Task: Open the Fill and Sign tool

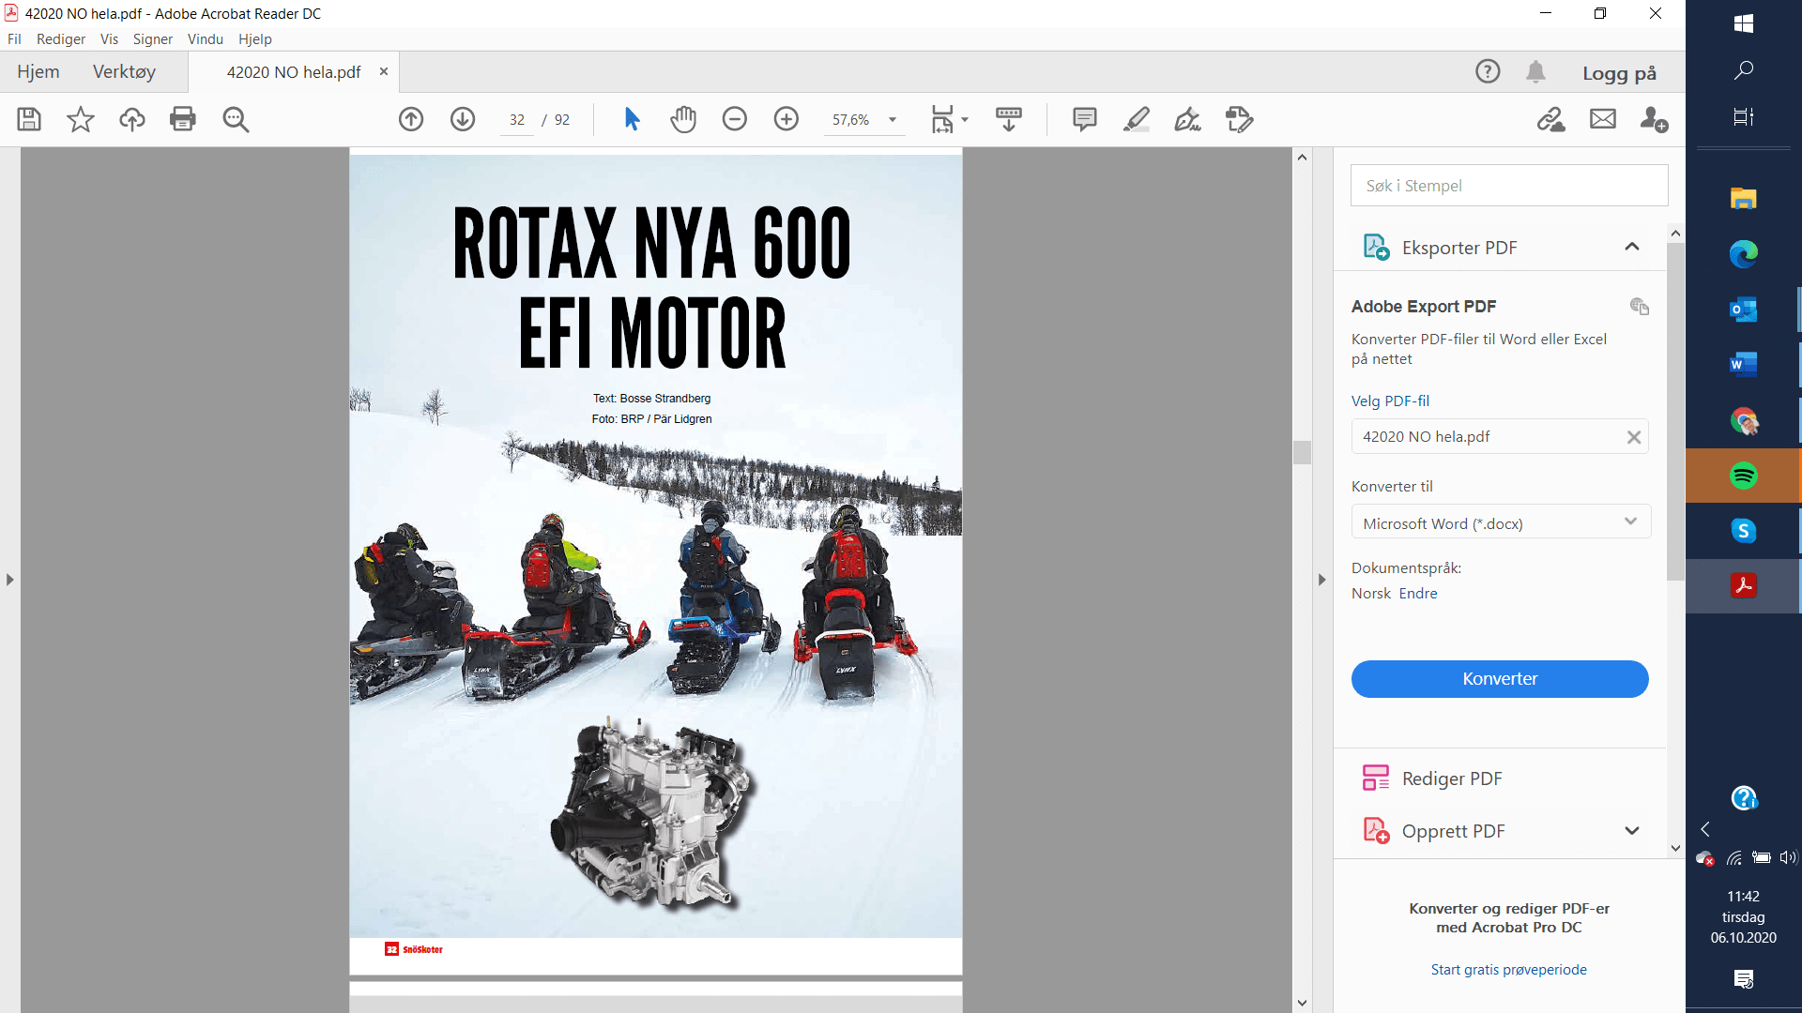Action: point(1187,119)
